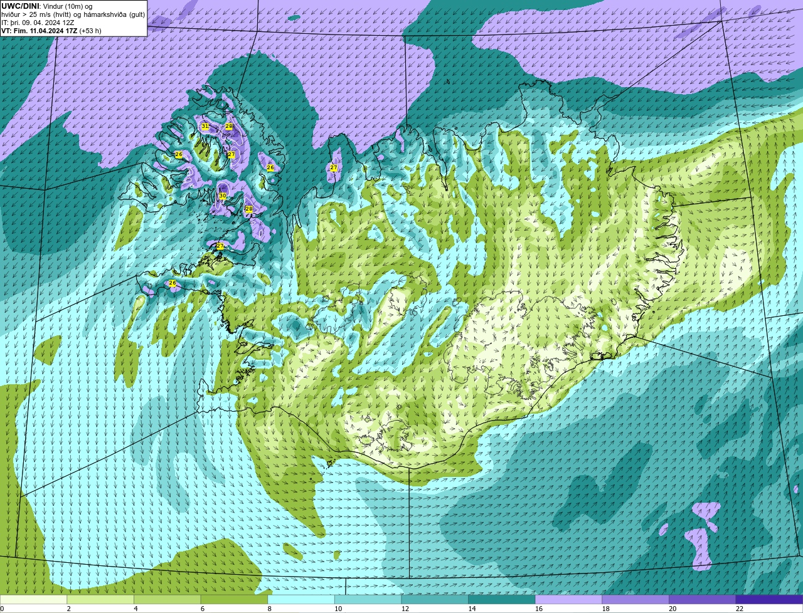The width and height of the screenshot is (803, 613).
Task: Pick the darkest purple swatch above 22 m/s
Action: tap(769, 599)
